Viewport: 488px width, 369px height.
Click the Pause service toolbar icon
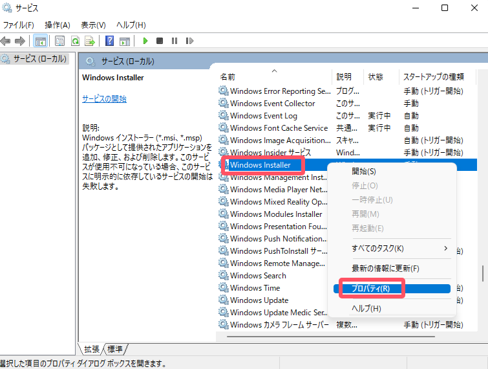175,41
